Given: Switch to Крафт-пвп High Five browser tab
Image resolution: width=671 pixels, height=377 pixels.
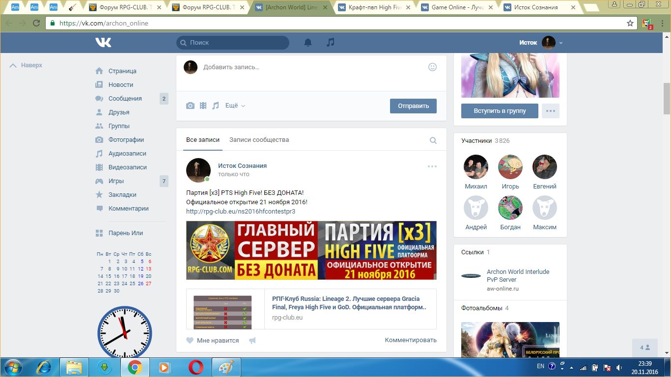Looking at the screenshot, I should (x=376, y=7).
